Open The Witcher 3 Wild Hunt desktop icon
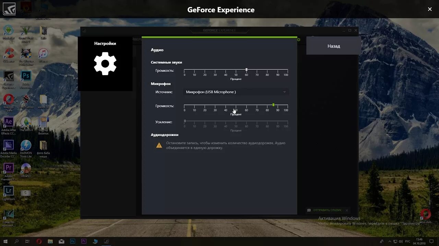439x246 pixels. coord(26,57)
